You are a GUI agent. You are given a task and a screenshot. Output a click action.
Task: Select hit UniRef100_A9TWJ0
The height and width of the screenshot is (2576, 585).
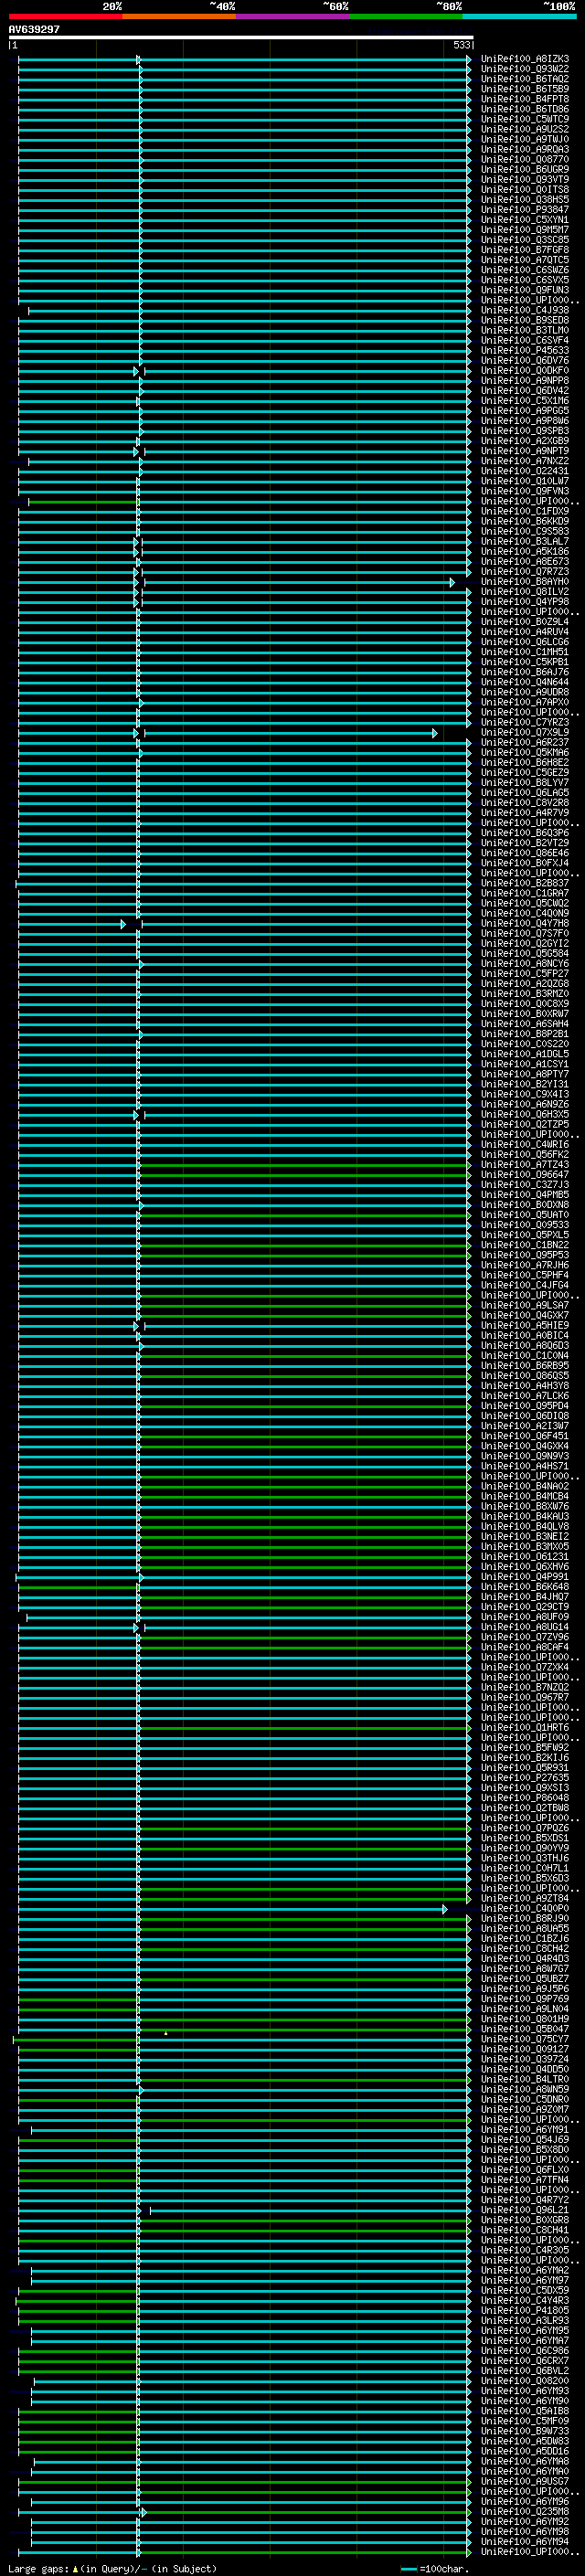(525, 139)
